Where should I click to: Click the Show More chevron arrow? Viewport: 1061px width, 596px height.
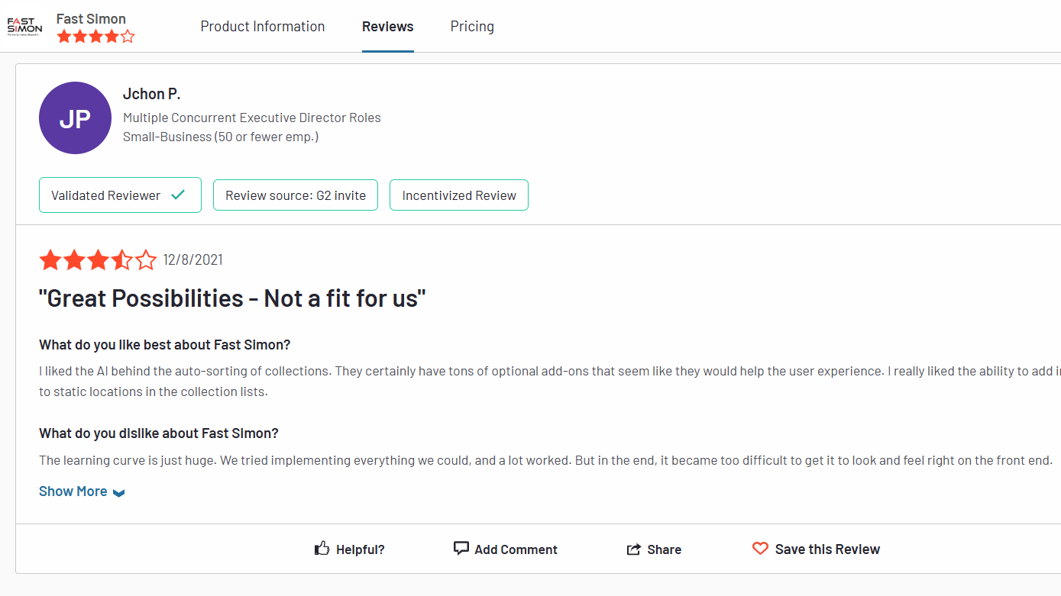[118, 493]
